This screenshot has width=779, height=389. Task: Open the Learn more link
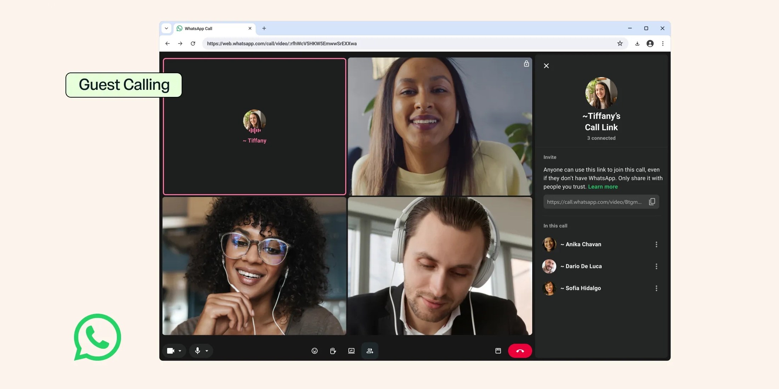(603, 187)
